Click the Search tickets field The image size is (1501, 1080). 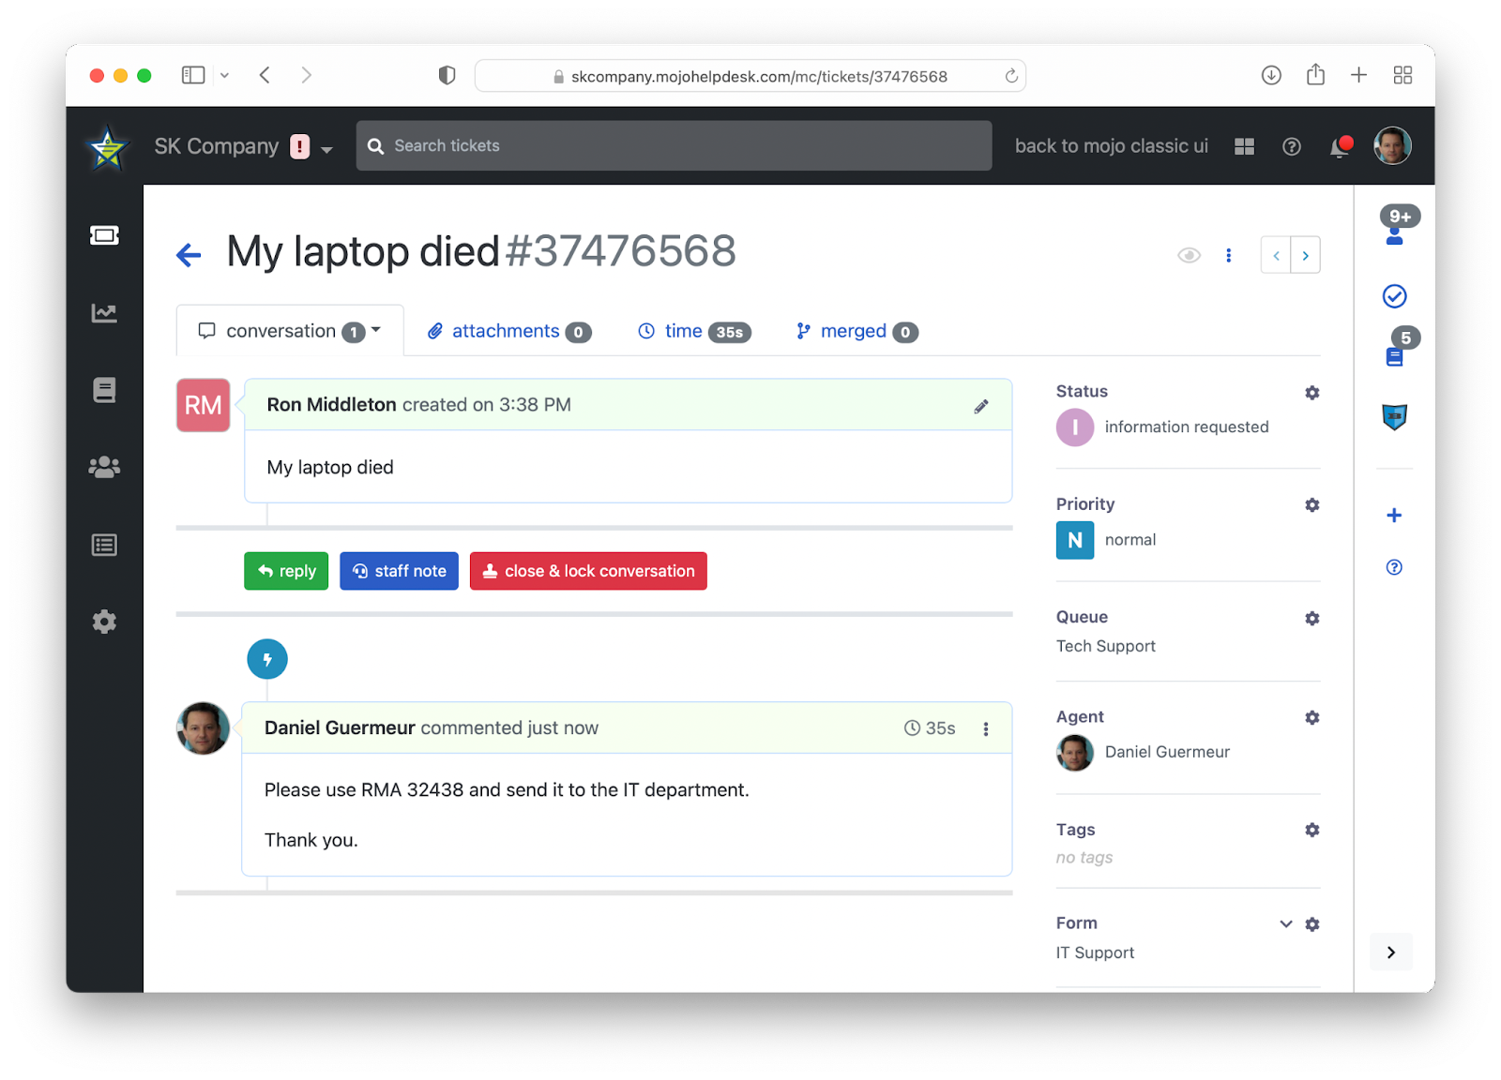click(674, 146)
